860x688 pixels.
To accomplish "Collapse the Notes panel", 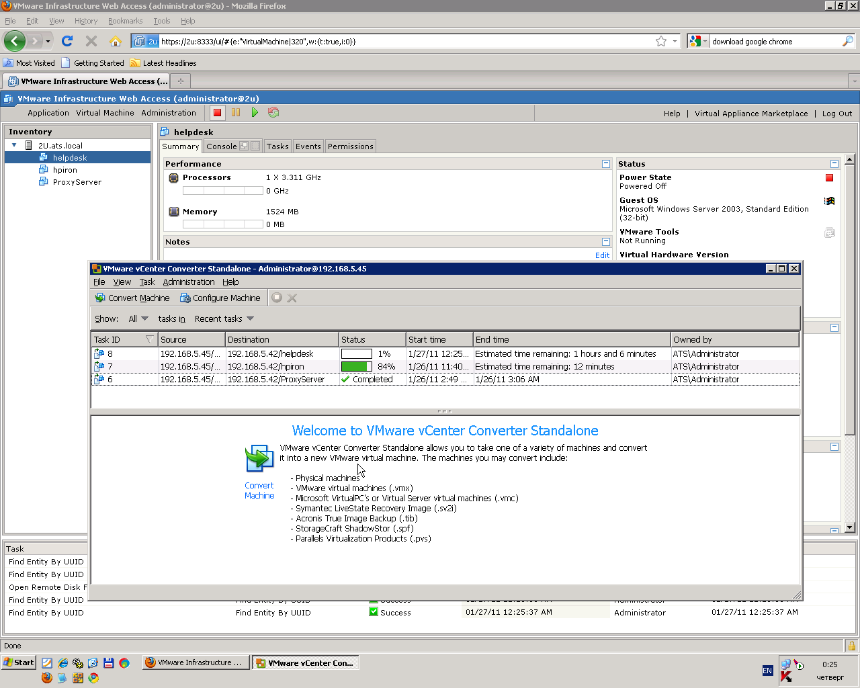I will pos(606,242).
